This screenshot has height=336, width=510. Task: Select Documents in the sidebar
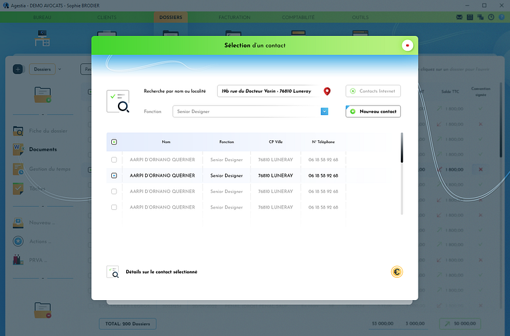point(43,149)
